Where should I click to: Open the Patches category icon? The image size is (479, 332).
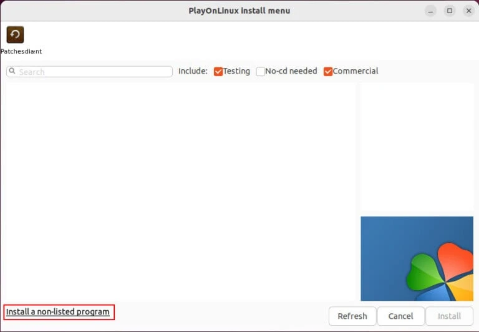(x=15, y=35)
